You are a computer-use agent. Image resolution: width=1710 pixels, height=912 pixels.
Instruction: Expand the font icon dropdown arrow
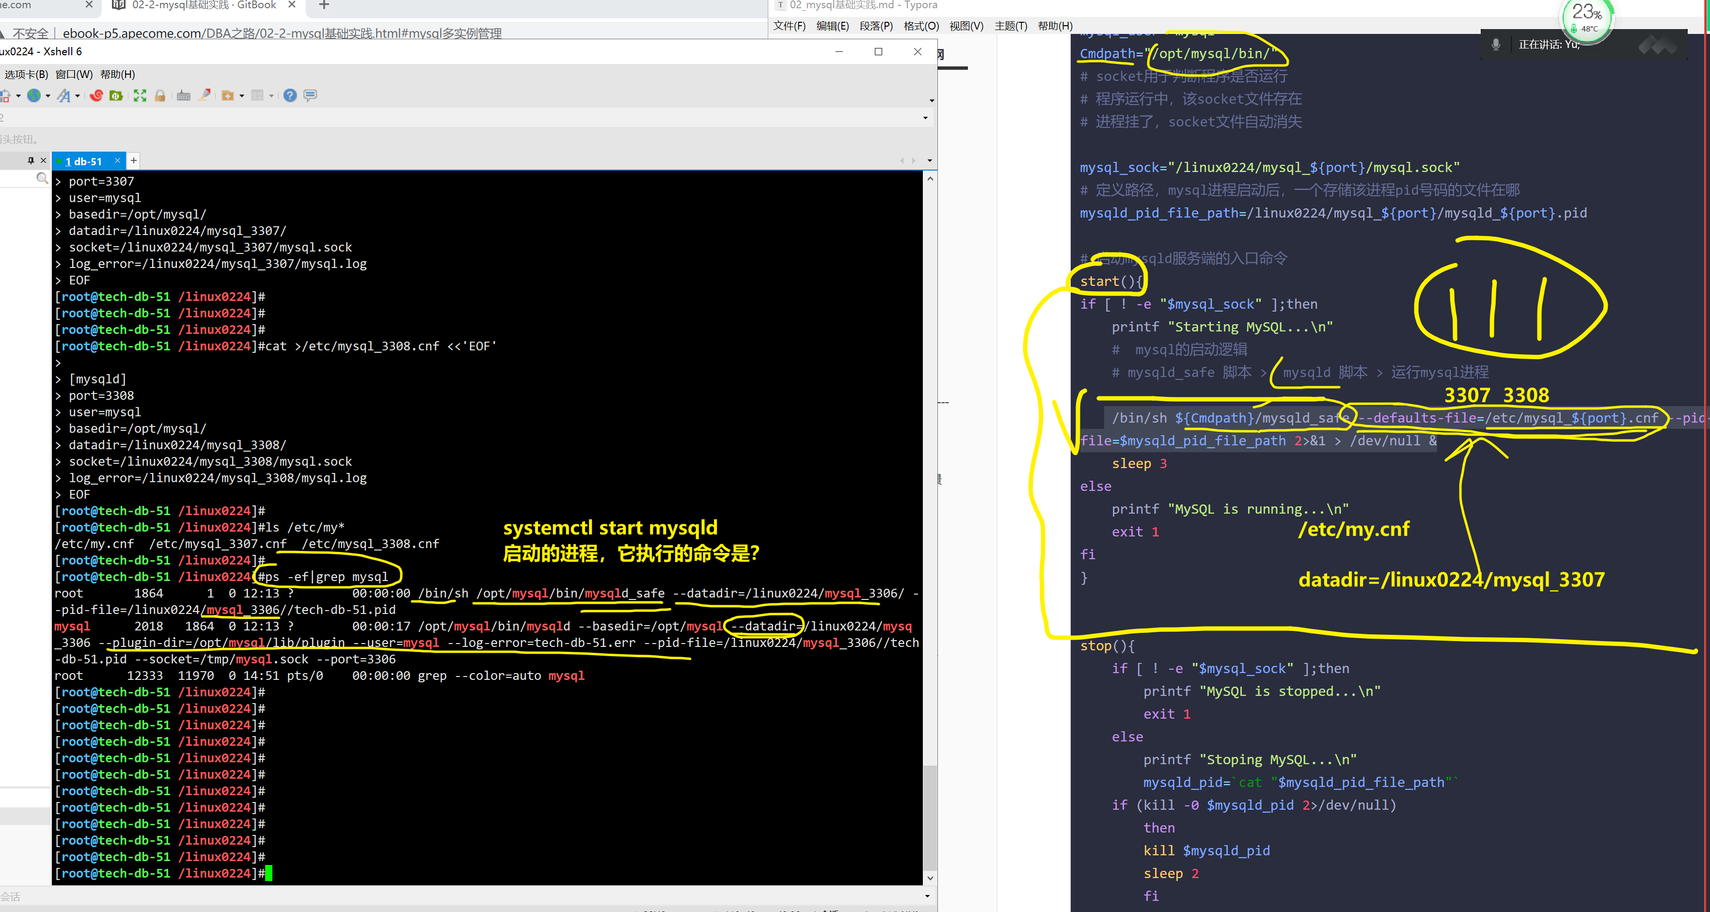click(78, 96)
